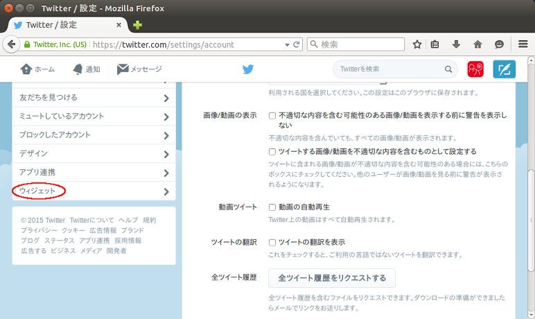The width and height of the screenshot is (535, 319).
Task: Click the scrollbar up arrow
Action: 531,60
